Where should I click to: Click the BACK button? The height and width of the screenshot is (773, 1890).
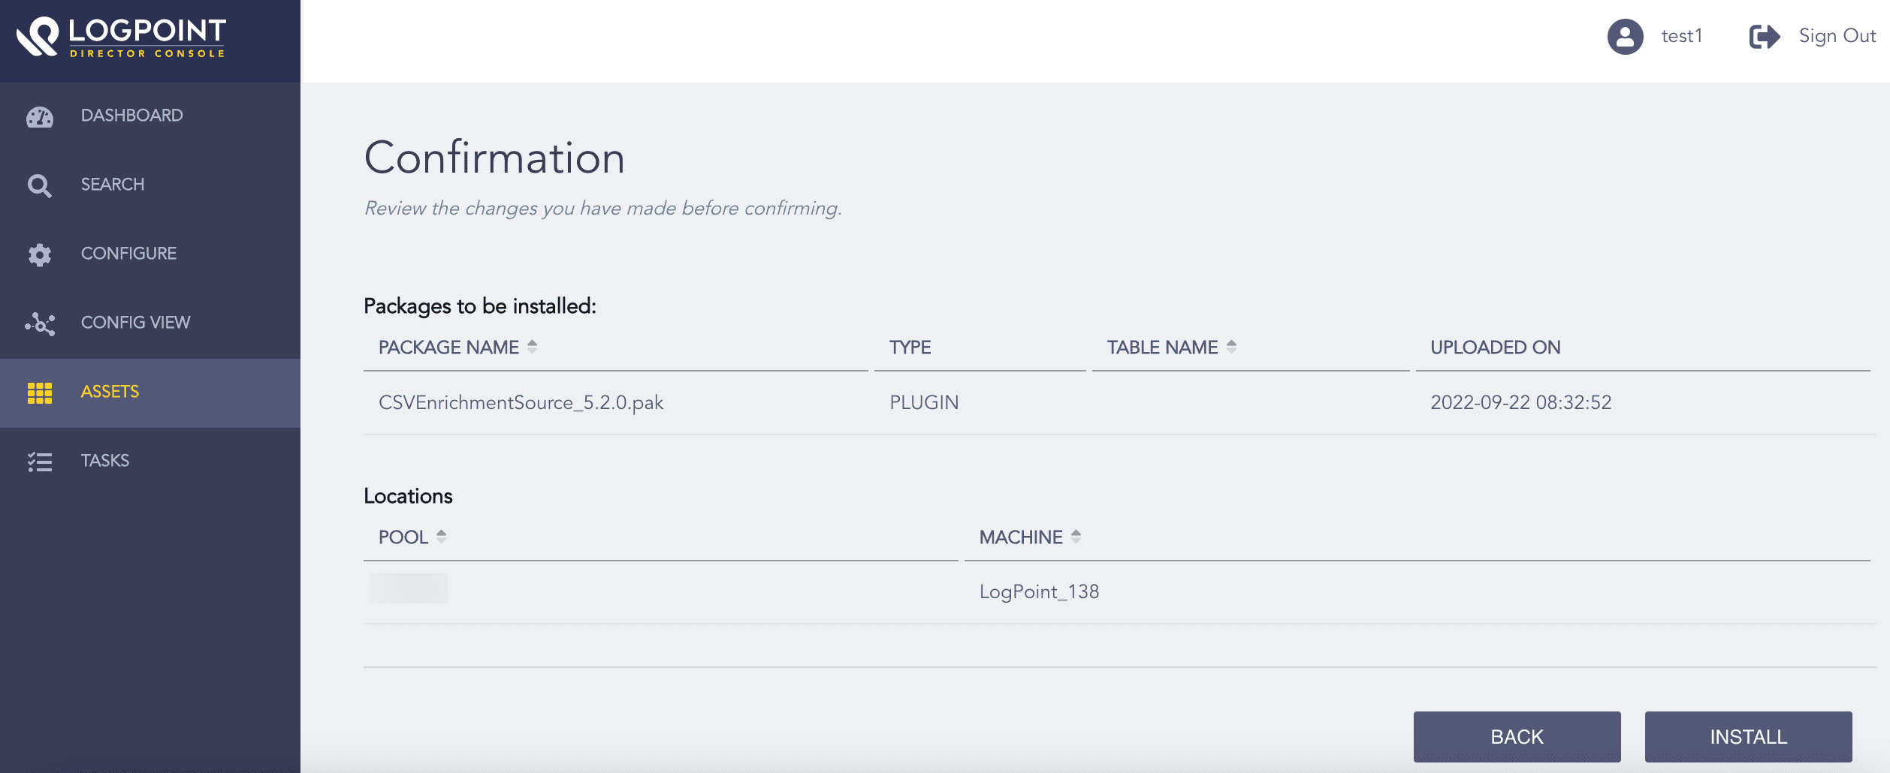click(x=1516, y=736)
